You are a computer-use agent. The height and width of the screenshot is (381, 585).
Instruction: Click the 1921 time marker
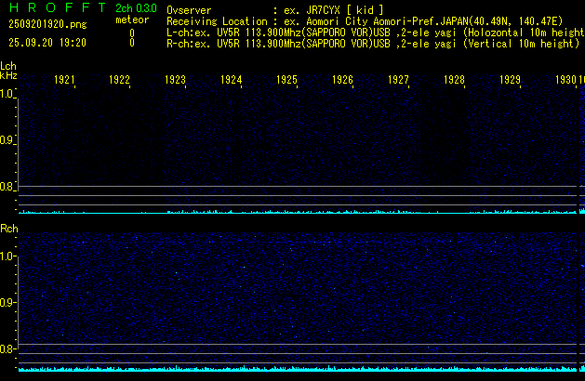tap(64, 81)
